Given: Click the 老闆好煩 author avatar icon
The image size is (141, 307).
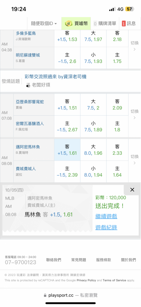Looking at the screenshot, I should pyautogui.click(x=28, y=85).
